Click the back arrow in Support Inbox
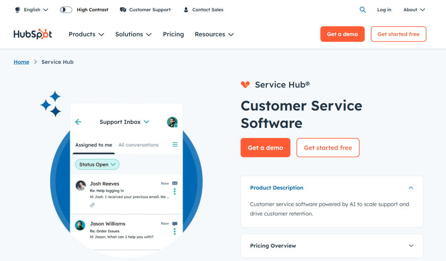Image resolution: width=446 pixels, height=261 pixels. pyautogui.click(x=78, y=122)
